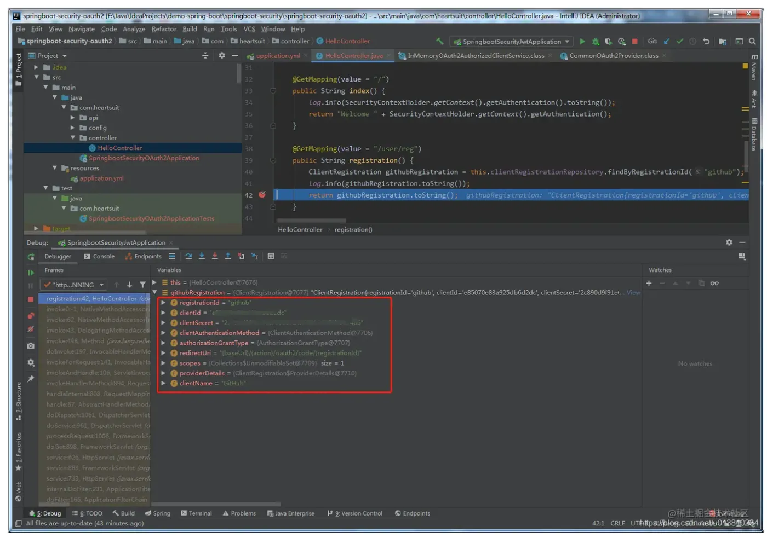Open the Navigate menu
Screen dimensions: 767x538
coord(82,29)
